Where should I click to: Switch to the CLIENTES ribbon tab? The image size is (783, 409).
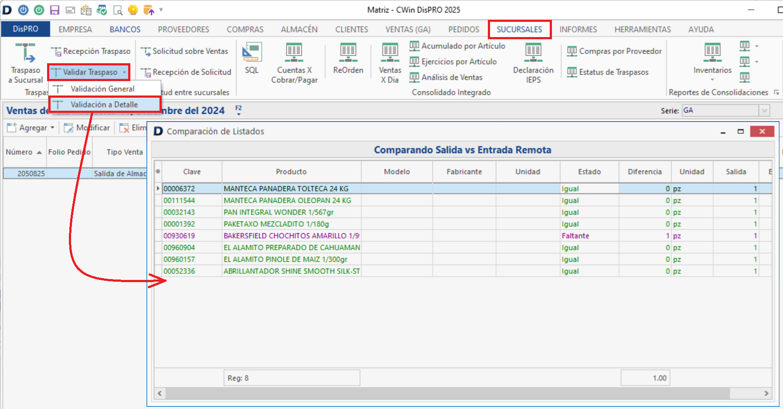351,29
